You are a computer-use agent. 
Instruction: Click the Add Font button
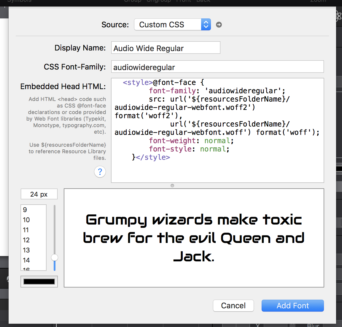click(293, 305)
